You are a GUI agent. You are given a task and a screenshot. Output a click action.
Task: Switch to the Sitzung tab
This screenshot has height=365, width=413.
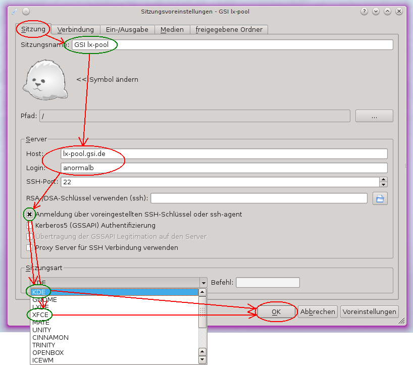click(33, 29)
